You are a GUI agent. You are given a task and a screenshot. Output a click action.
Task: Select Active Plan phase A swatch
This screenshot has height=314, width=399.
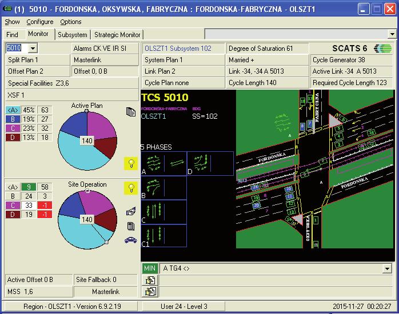[x=13, y=110]
